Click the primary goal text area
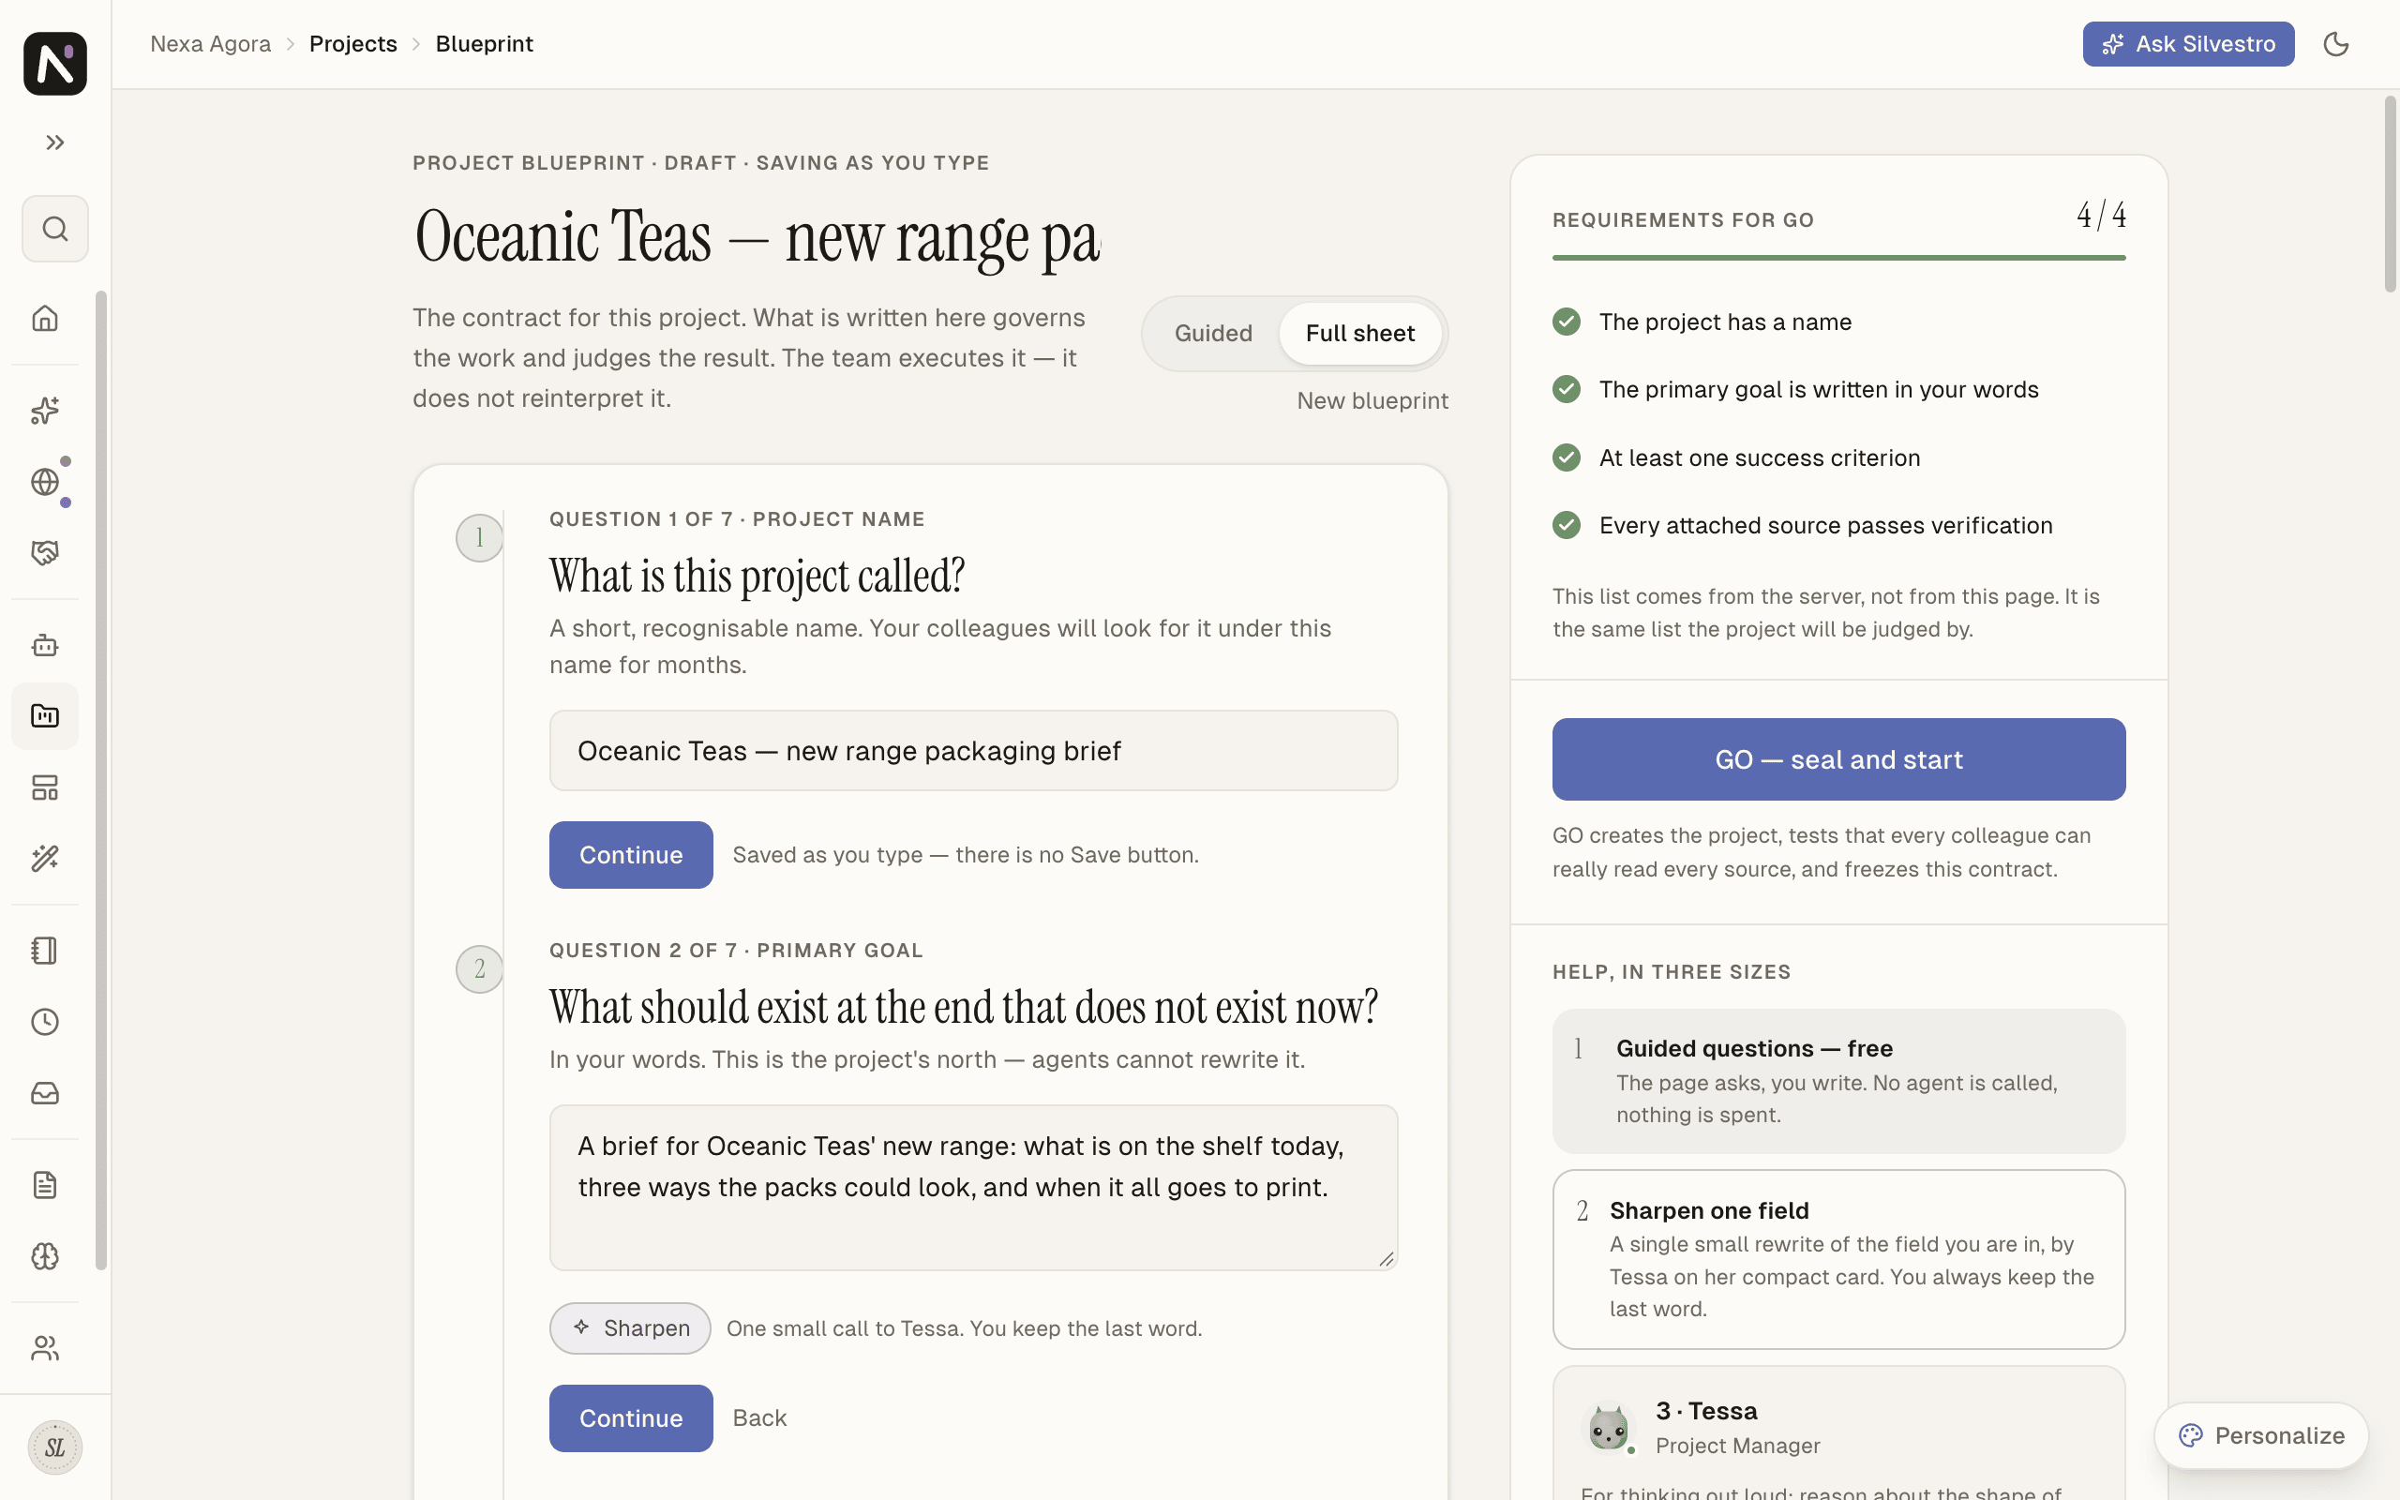The image size is (2400, 1500). pyautogui.click(x=974, y=1188)
